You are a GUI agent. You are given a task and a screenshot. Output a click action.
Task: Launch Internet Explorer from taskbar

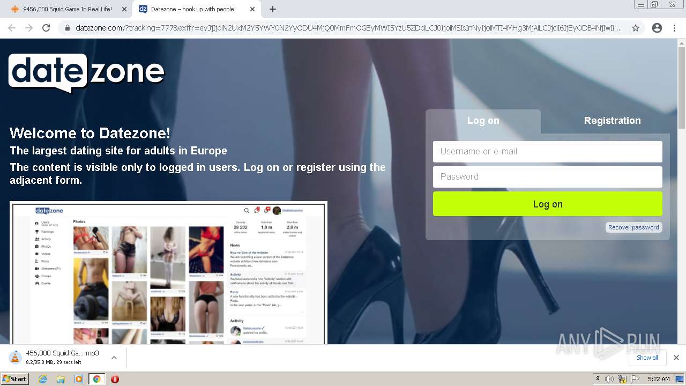tap(43, 379)
